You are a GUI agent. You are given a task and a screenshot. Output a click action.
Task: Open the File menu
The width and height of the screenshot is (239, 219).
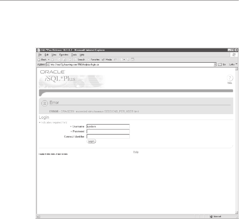click(x=40, y=55)
